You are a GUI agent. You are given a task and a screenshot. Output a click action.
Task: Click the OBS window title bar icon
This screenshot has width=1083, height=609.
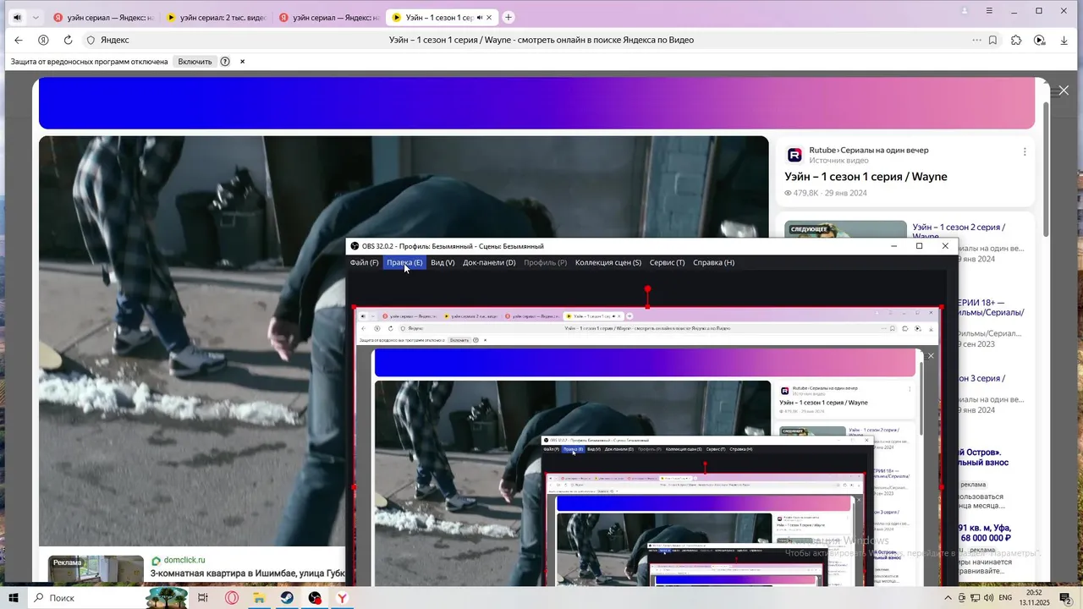coord(355,246)
